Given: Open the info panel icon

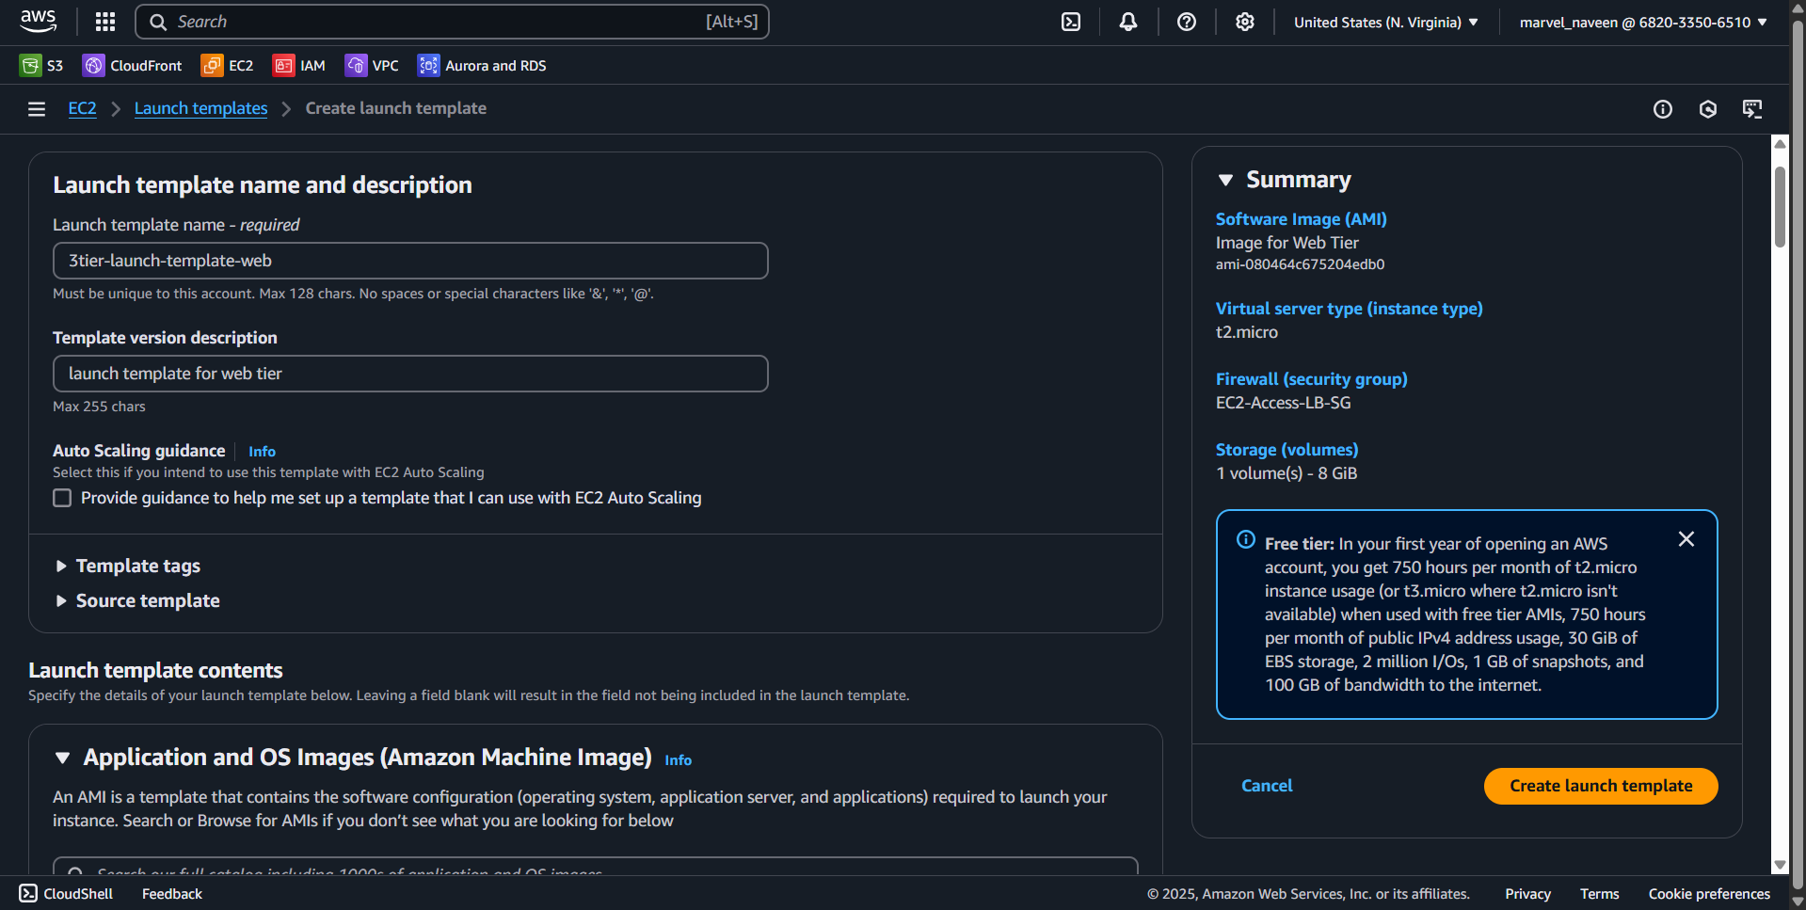Looking at the screenshot, I should click(x=1663, y=109).
